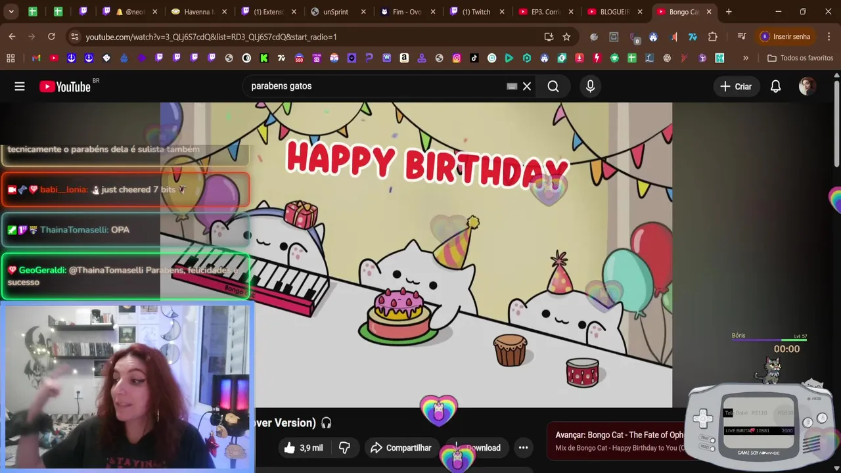Image resolution: width=841 pixels, height=473 pixels.
Task: Open the Inserir senha profile button
Action: click(x=785, y=37)
